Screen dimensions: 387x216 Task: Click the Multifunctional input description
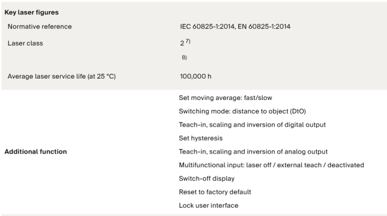tap(271, 165)
